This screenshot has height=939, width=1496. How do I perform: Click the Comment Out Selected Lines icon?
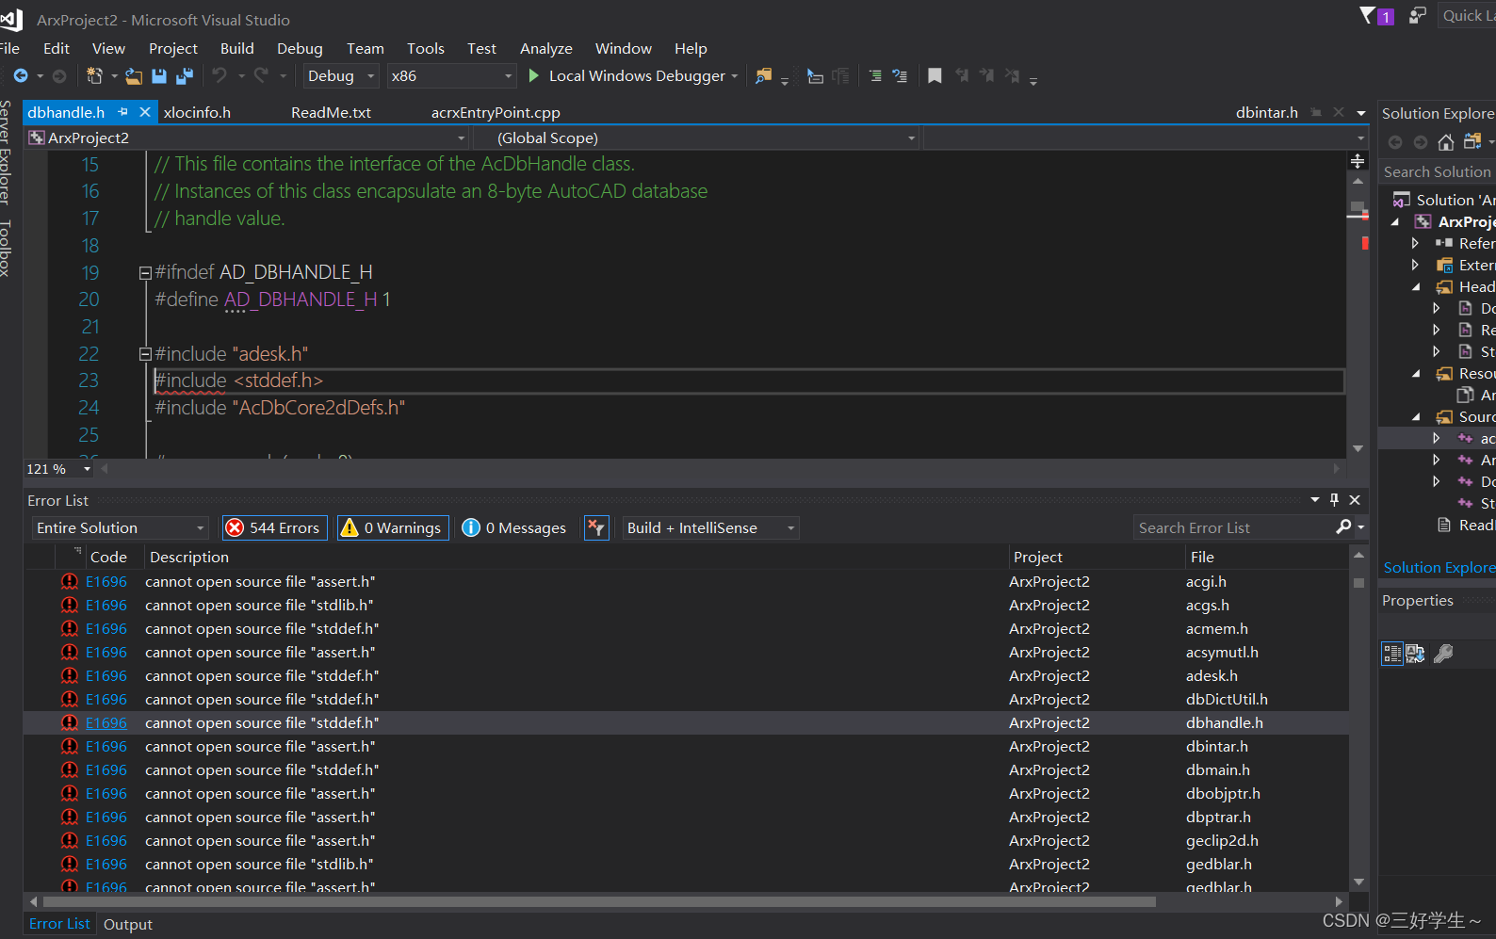coord(875,76)
